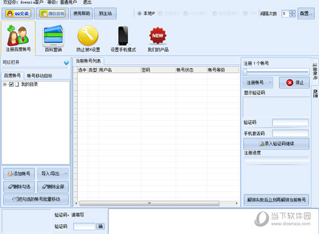Click the 注册帐号数量 slider handle
Image resolution: width=319 pixels, height=234 pixels.
[245, 71]
